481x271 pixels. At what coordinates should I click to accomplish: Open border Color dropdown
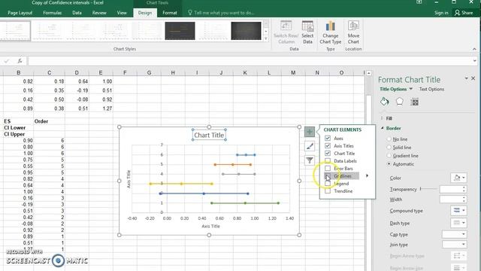pyautogui.click(x=458, y=178)
